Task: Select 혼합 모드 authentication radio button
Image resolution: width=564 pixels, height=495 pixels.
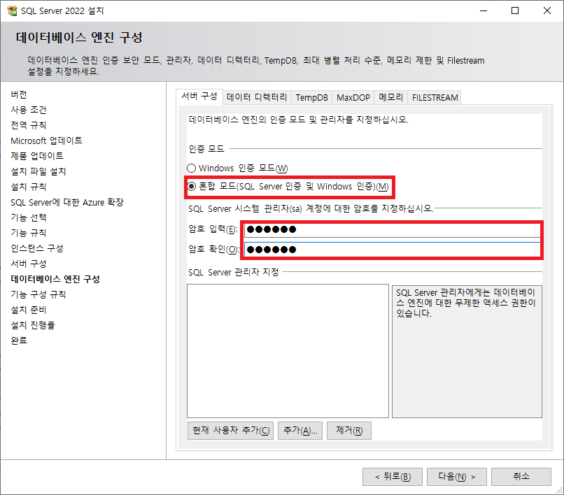Action: pyautogui.click(x=191, y=186)
